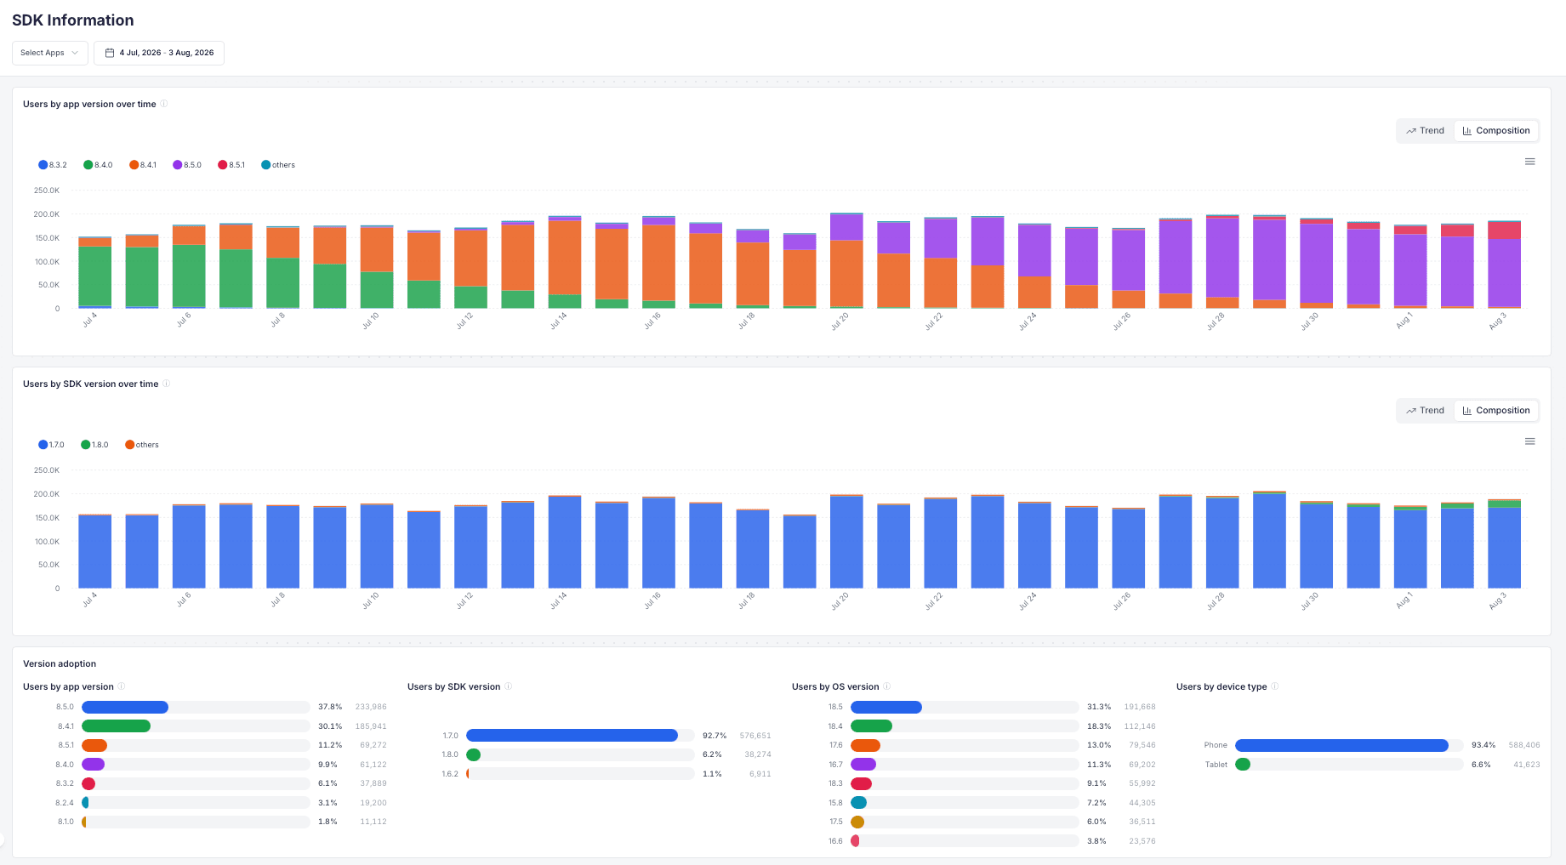
Task: Open the 4 Jul – 3 Aug 2026 date range picker
Action: pos(159,53)
